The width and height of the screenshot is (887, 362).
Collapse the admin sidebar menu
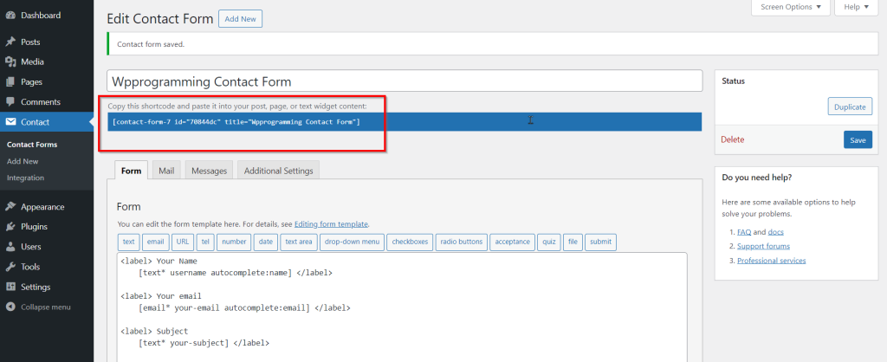(10, 307)
